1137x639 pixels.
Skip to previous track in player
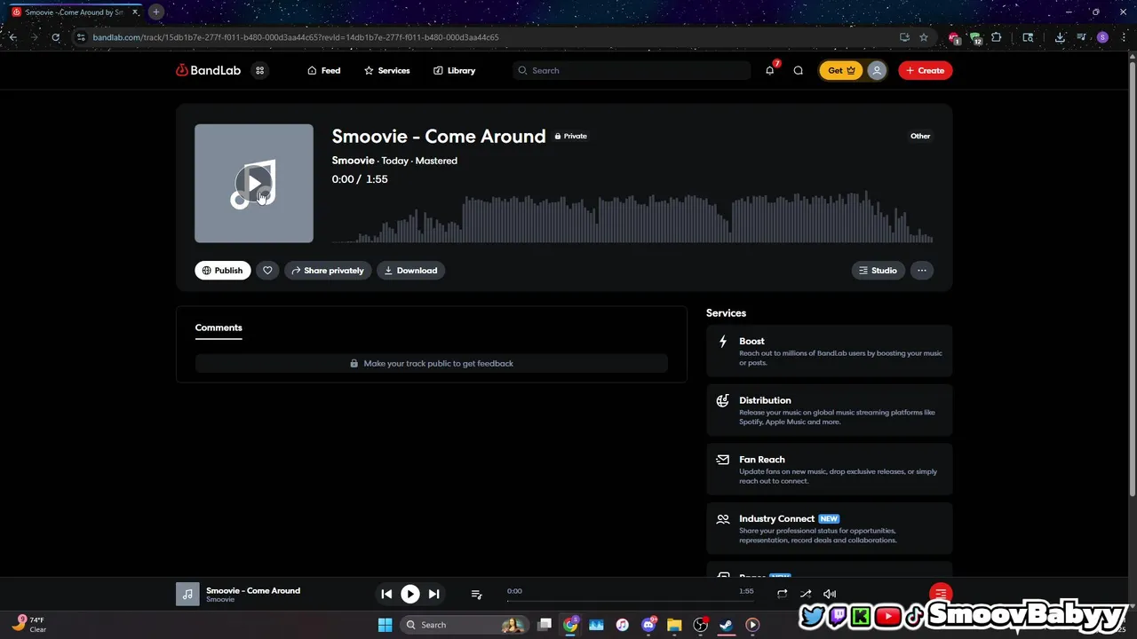tap(386, 594)
